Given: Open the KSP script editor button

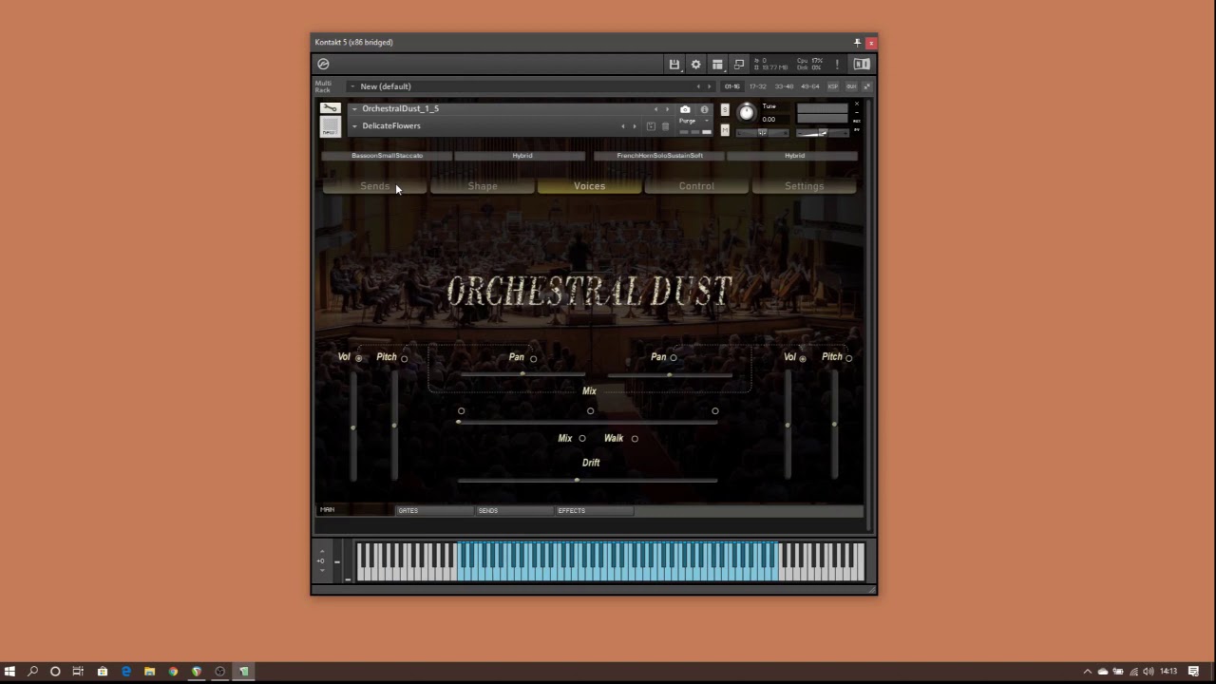Looking at the screenshot, I should click(833, 86).
